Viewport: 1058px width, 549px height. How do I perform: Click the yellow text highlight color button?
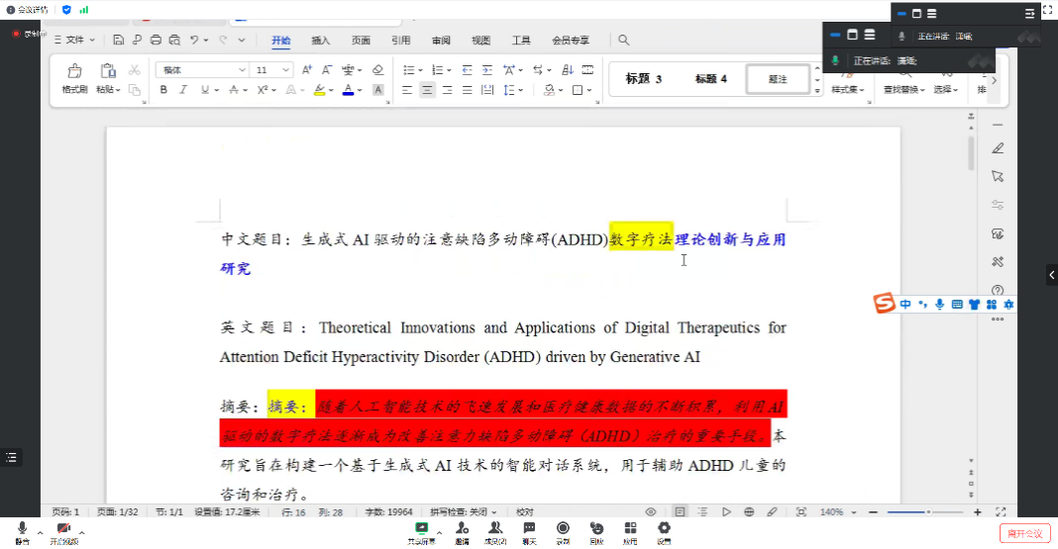[318, 90]
